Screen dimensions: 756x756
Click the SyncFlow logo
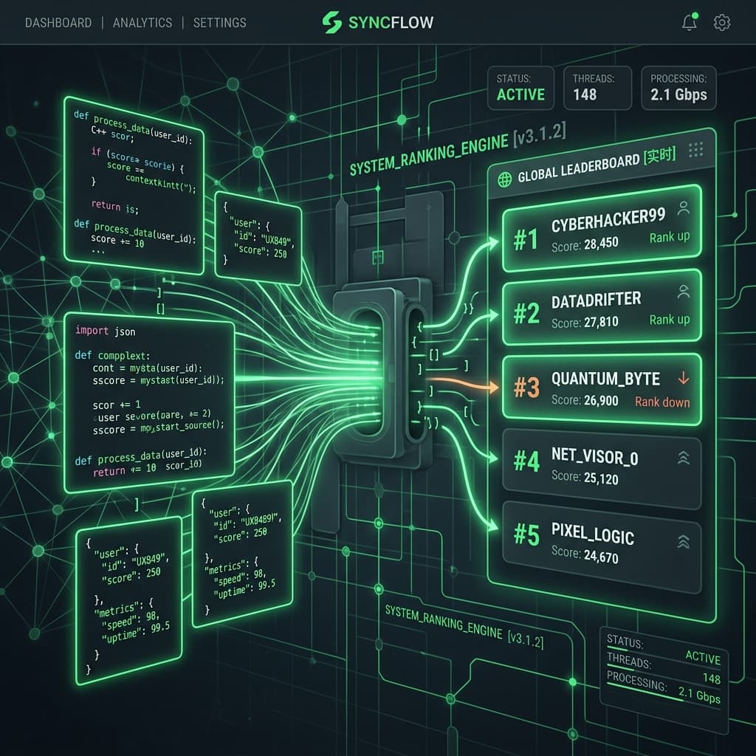coord(378,22)
